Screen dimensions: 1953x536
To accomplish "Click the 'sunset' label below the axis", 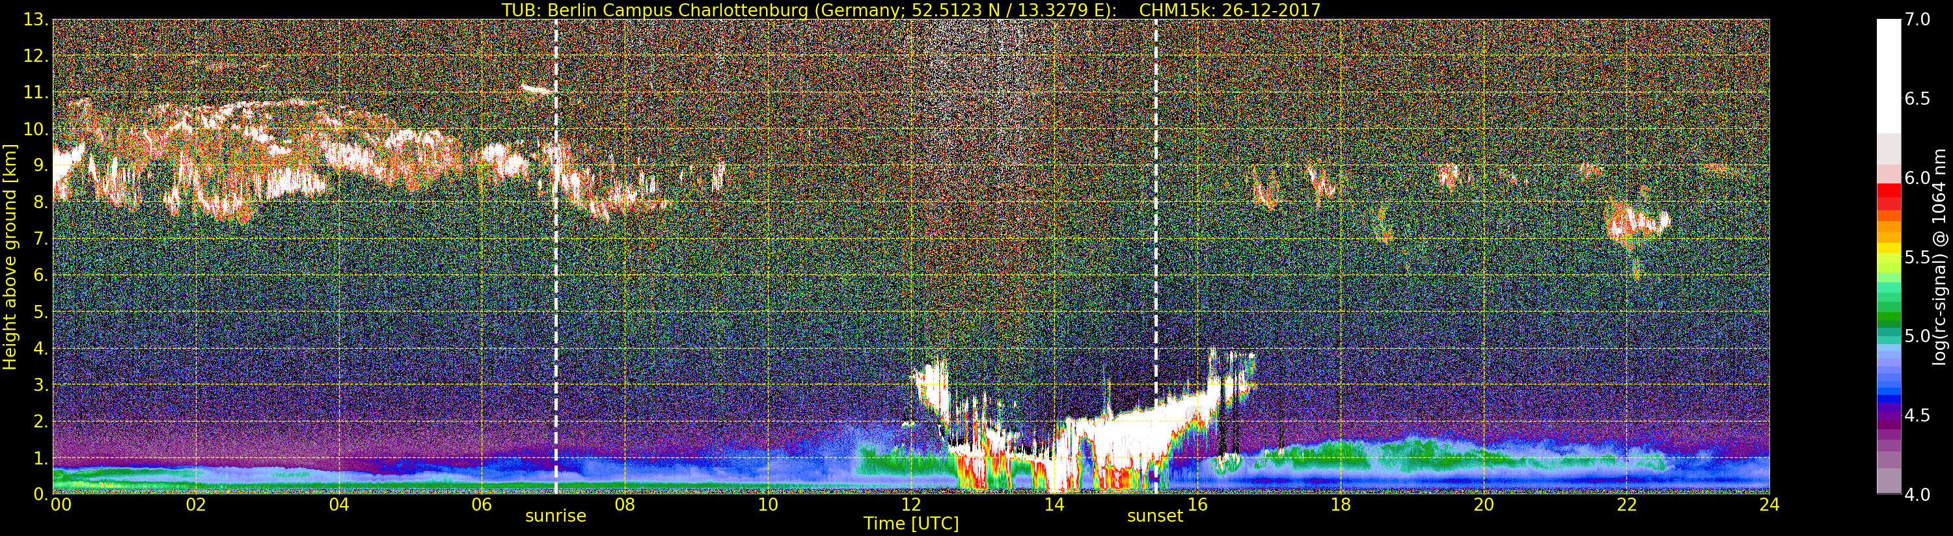I will click(1154, 516).
